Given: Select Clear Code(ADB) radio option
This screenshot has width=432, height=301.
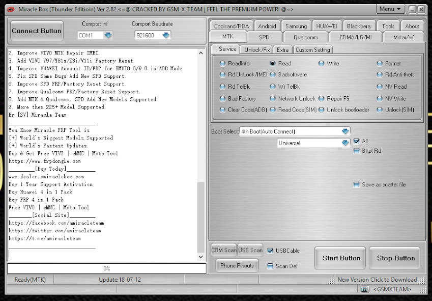Looking at the screenshot, I should coord(243,110).
